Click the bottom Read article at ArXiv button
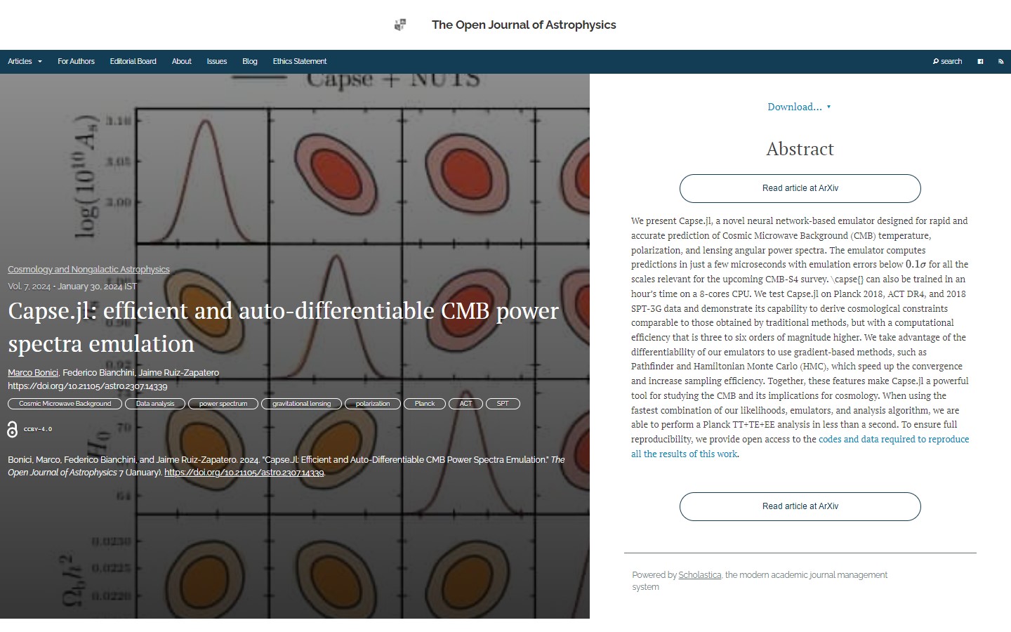1011x632 pixels. coord(800,506)
